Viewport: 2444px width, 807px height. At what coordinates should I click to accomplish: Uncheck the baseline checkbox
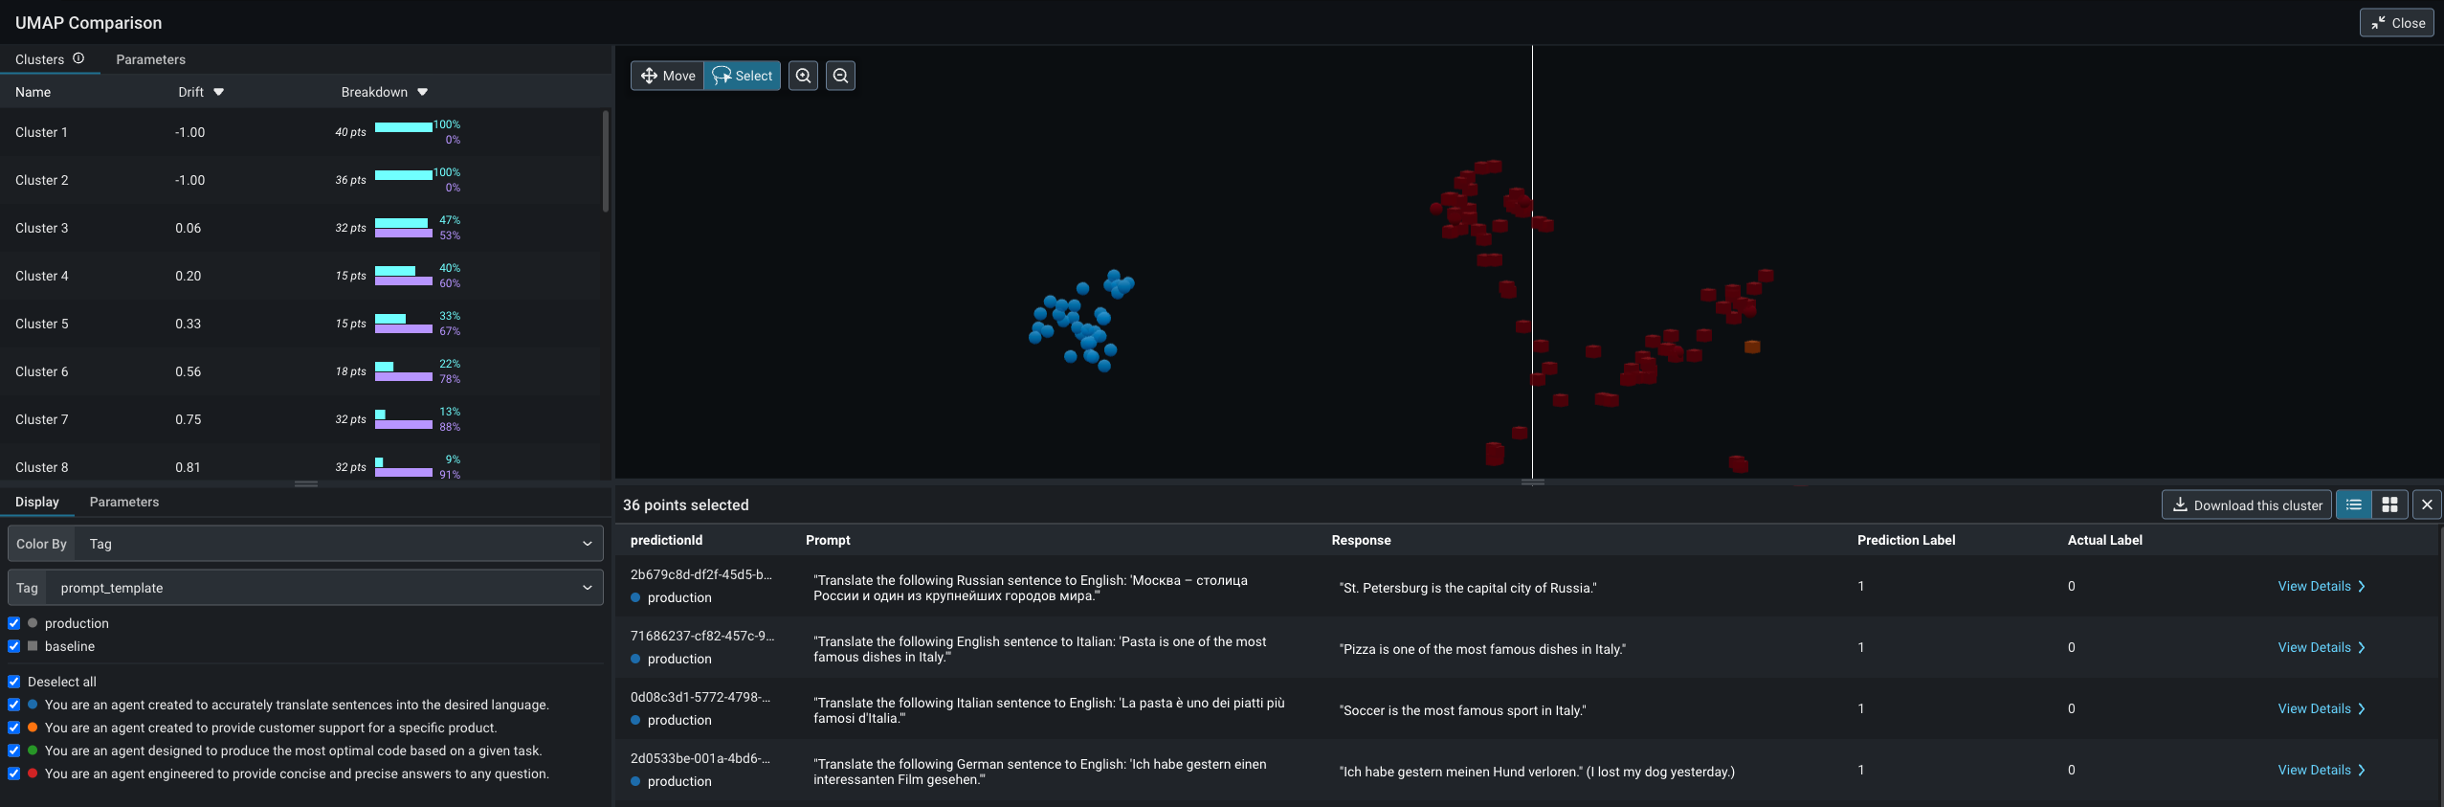pyautogui.click(x=14, y=646)
